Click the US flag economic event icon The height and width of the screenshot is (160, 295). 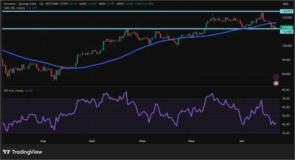tap(276, 83)
